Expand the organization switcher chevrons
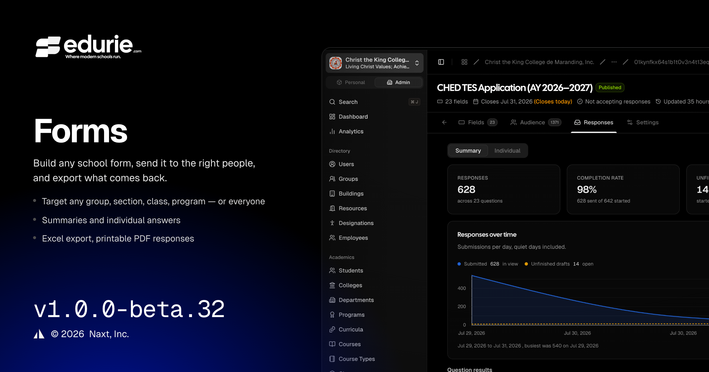This screenshot has height=372, width=709. 417,63
